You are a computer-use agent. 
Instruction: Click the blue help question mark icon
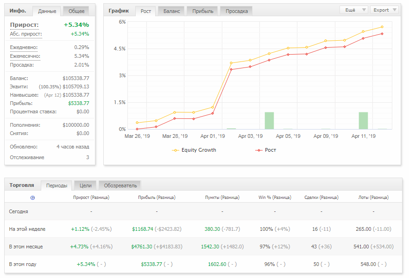pyautogui.click(x=32, y=198)
